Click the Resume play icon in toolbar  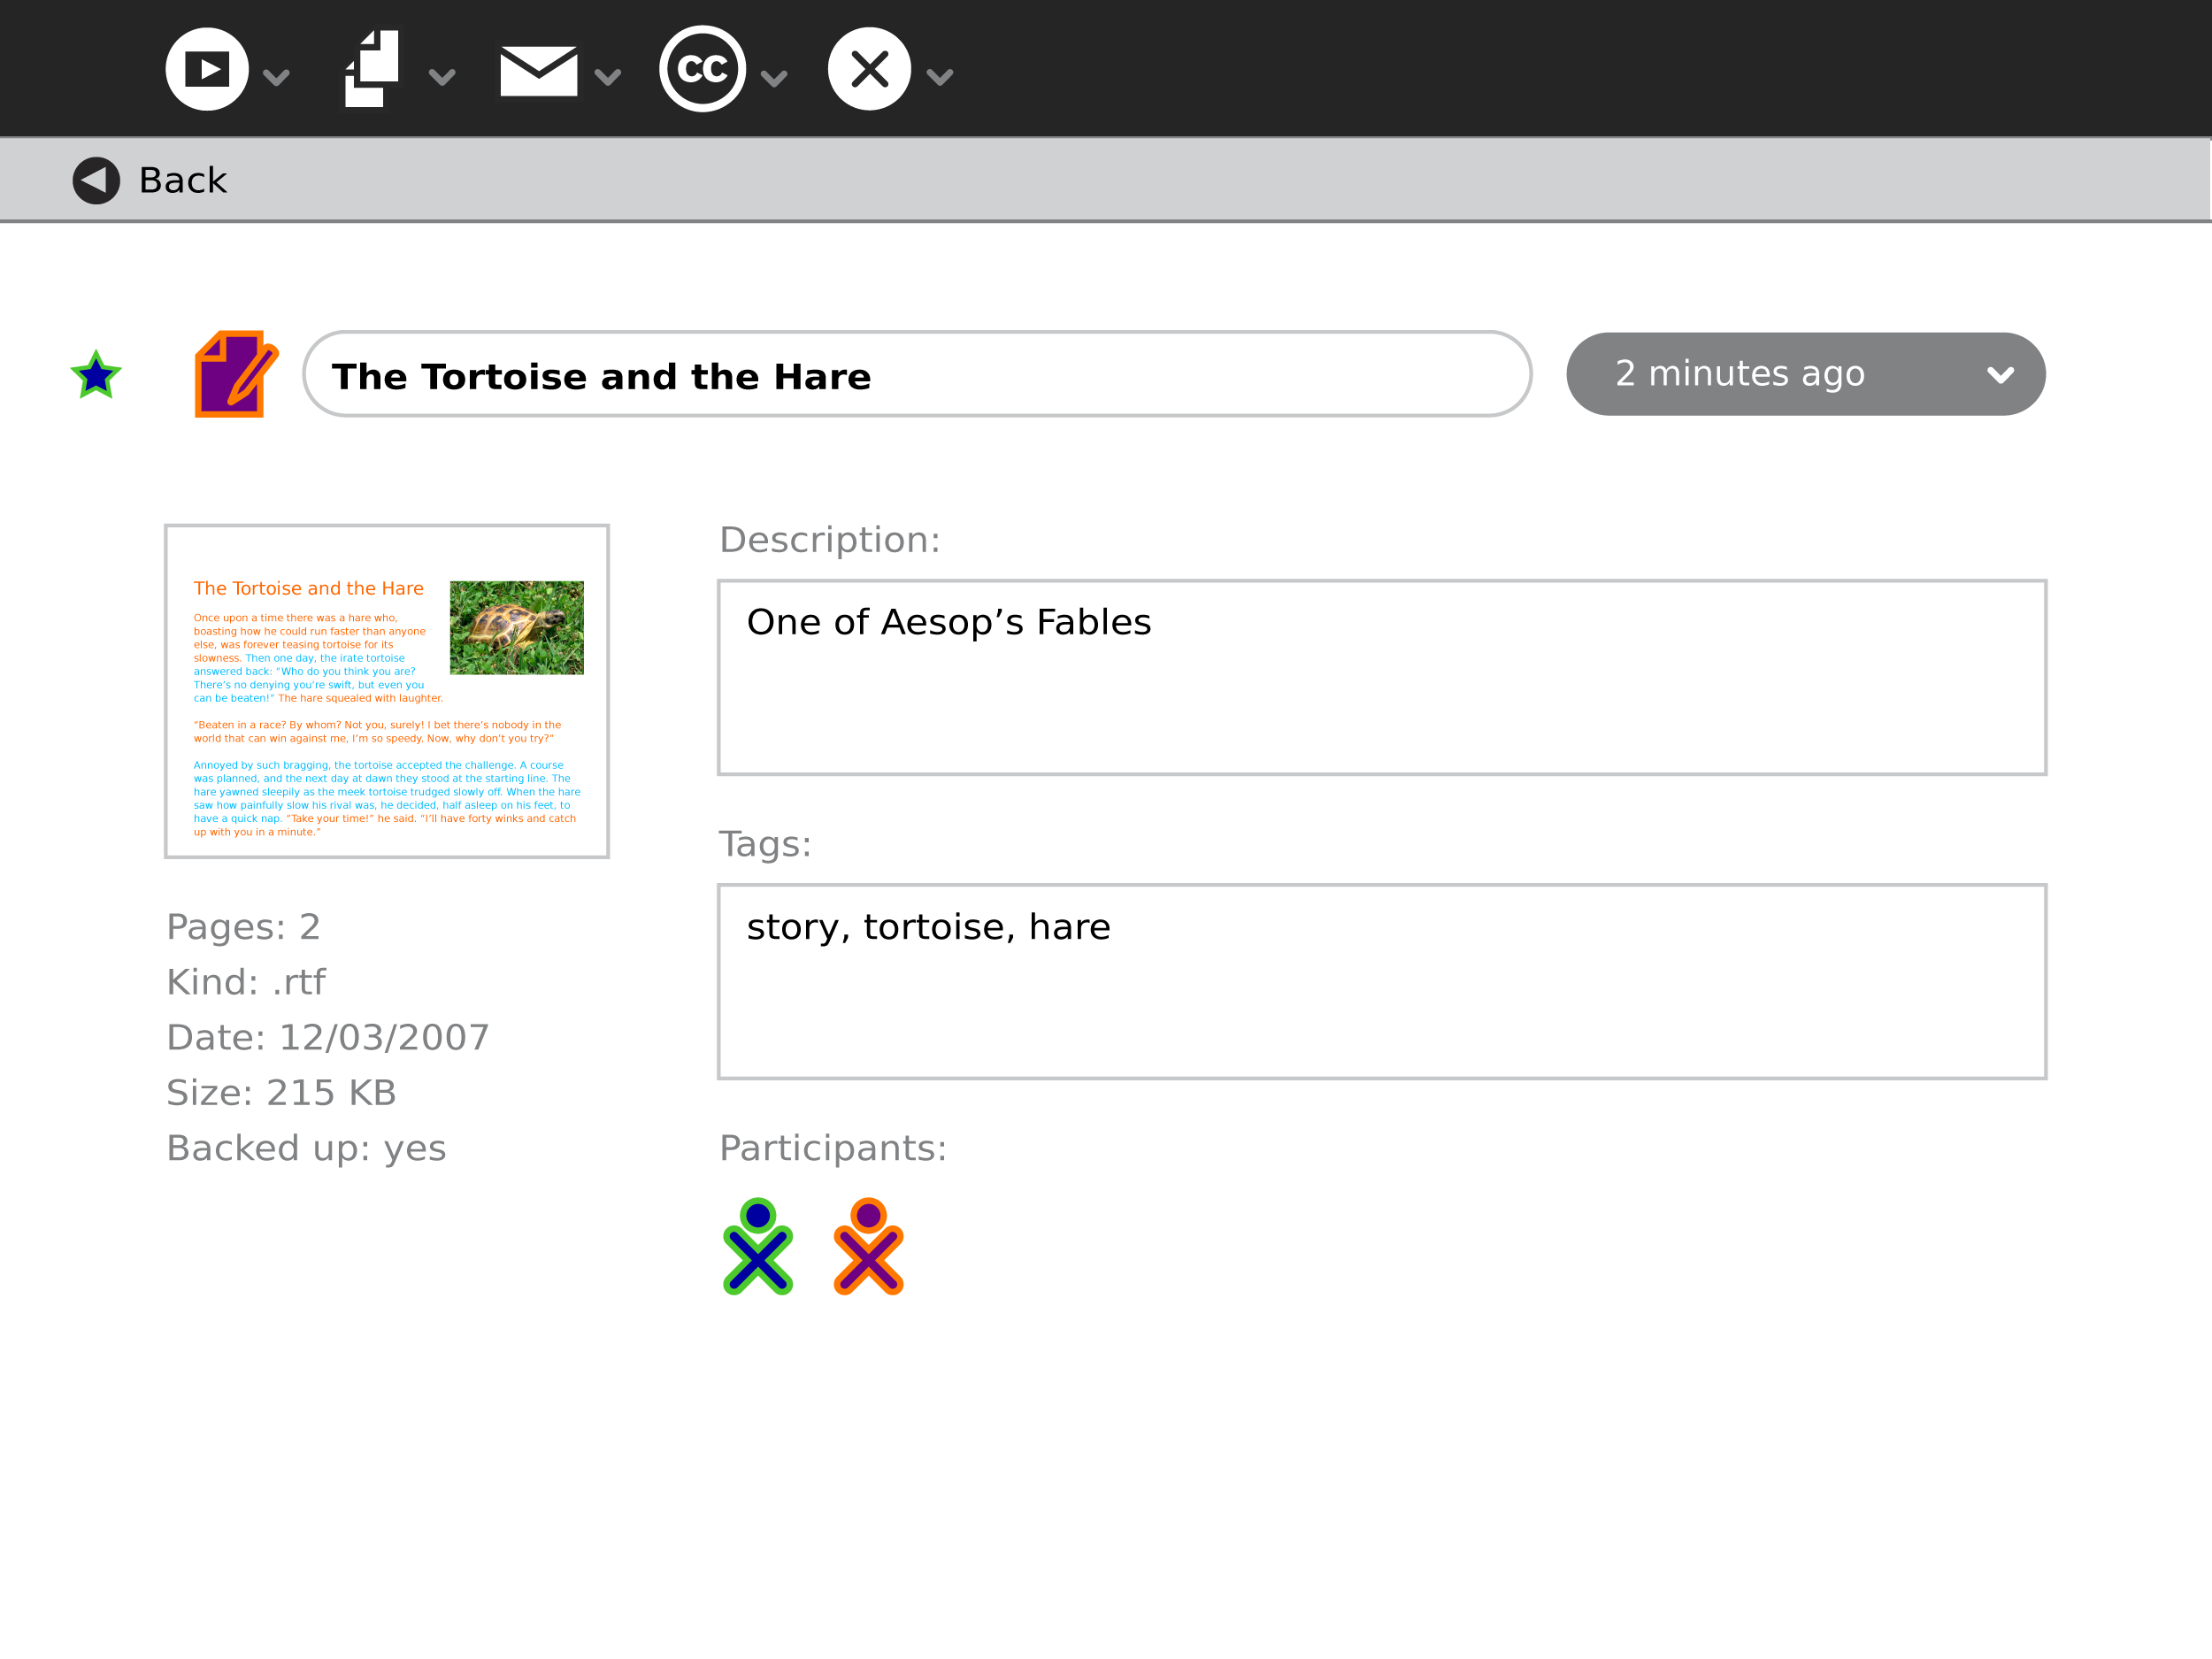tap(207, 69)
